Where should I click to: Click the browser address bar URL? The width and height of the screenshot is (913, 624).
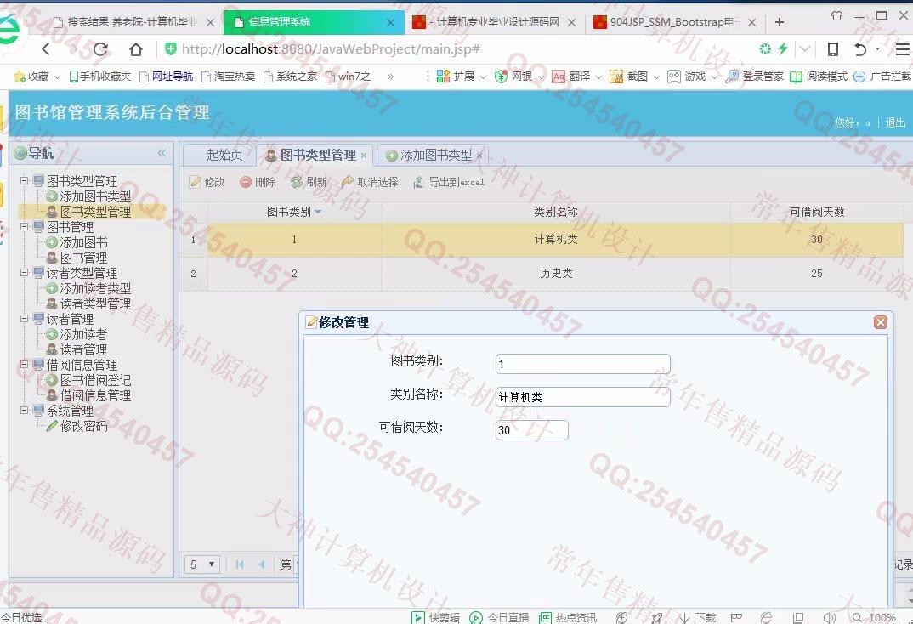[x=331, y=49]
